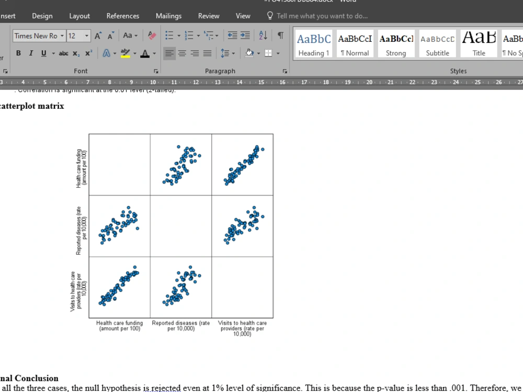
Task: Apply Subtitle style
Action: (437, 44)
